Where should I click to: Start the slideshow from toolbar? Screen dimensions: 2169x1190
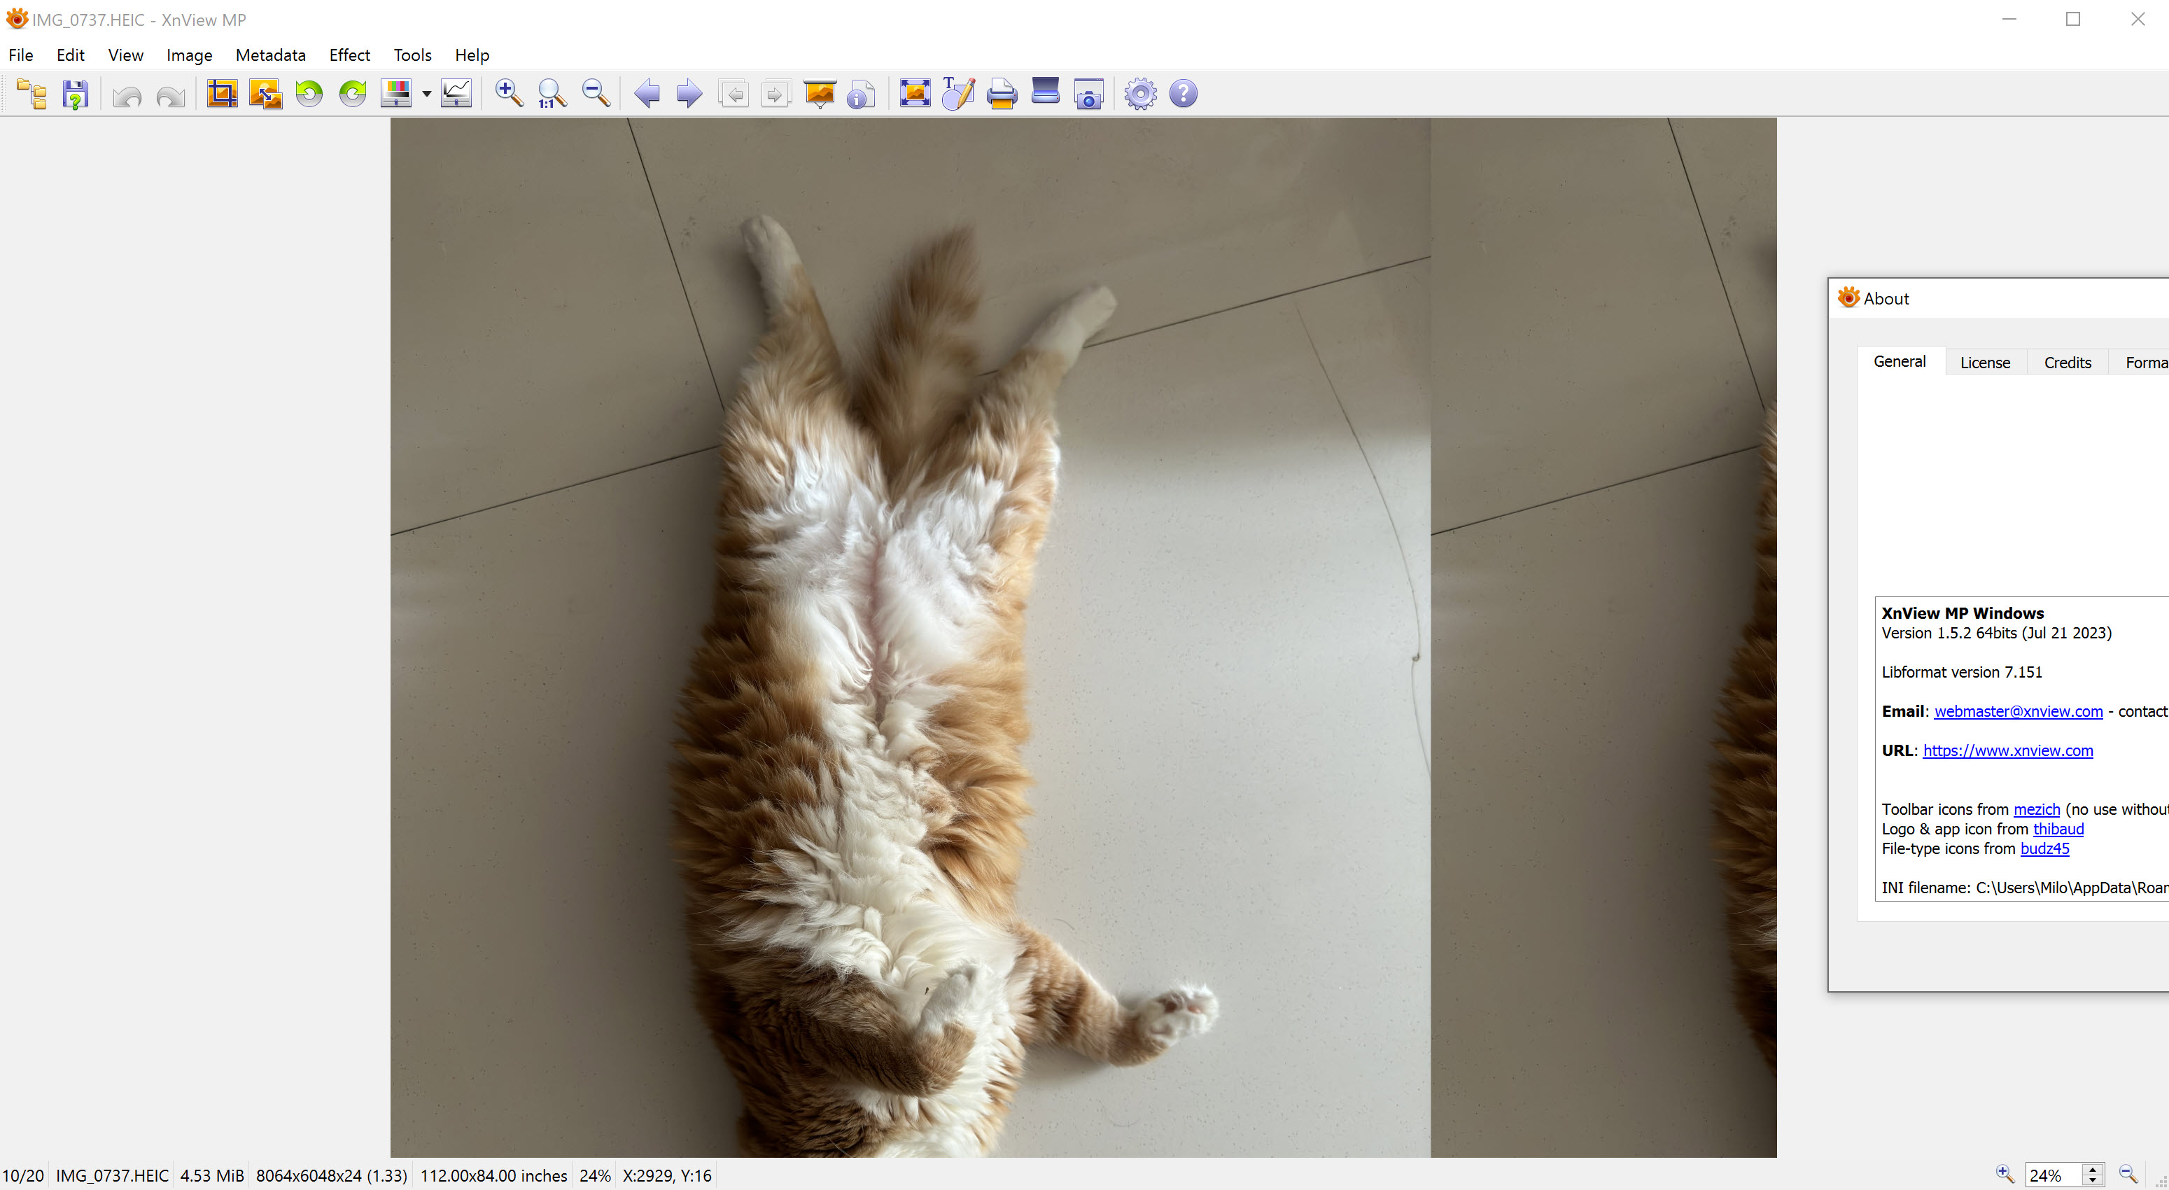point(820,94)
